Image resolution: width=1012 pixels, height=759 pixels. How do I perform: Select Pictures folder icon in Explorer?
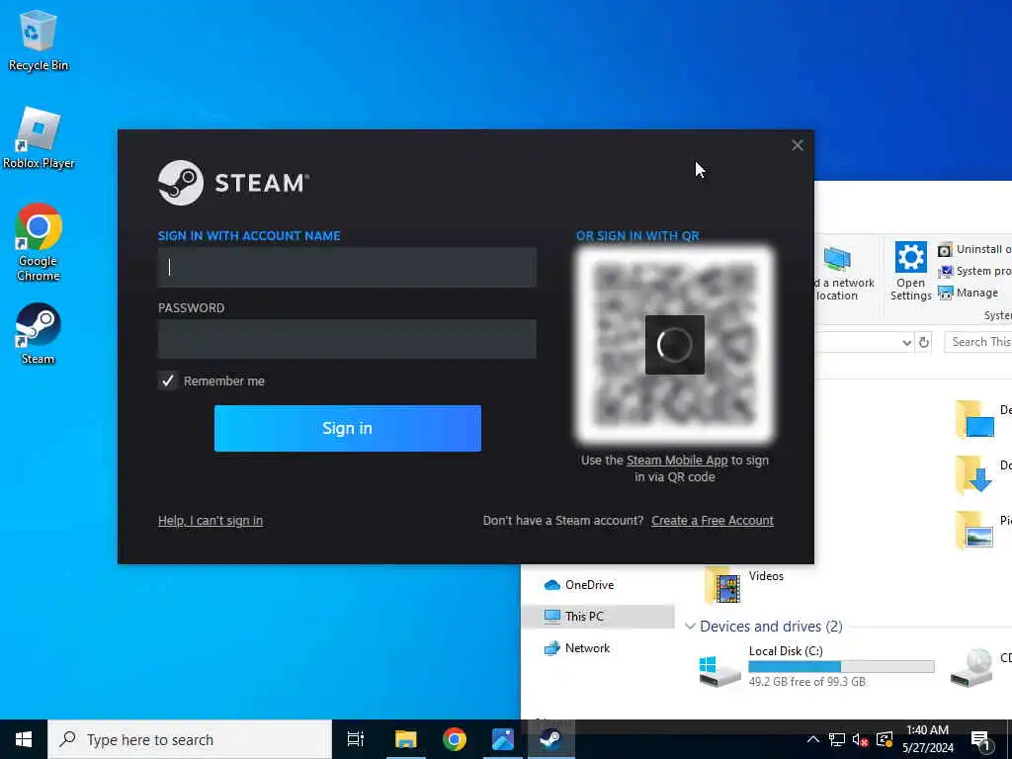(x=974, y=530)
